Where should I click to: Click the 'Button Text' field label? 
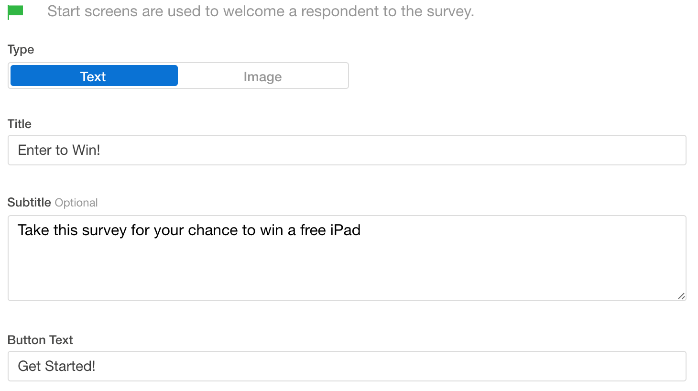[x=40, y=340]
